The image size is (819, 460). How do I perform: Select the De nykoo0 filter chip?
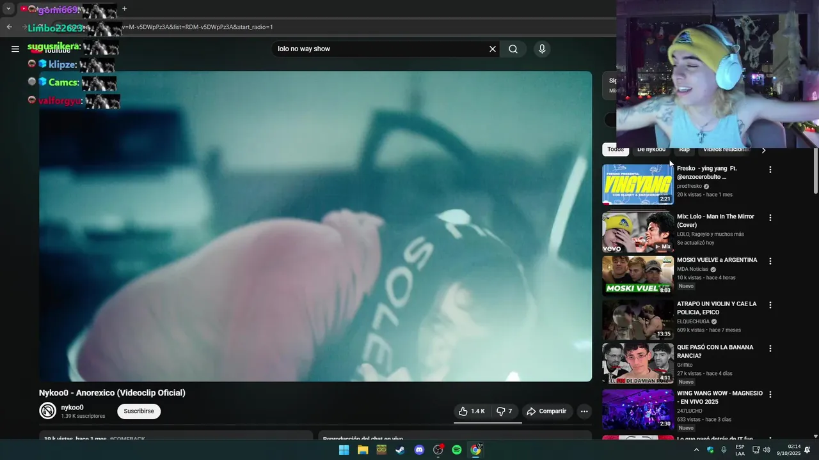pyautogui.click(x=651, y=151)
